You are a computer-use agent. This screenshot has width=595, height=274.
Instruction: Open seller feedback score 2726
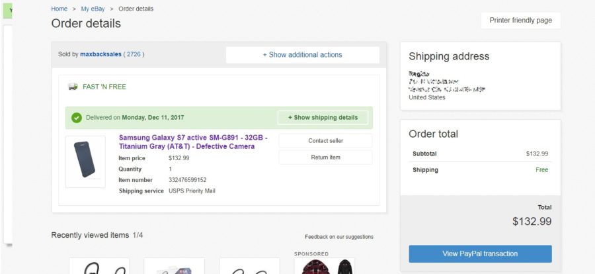(x=134, y=54)
